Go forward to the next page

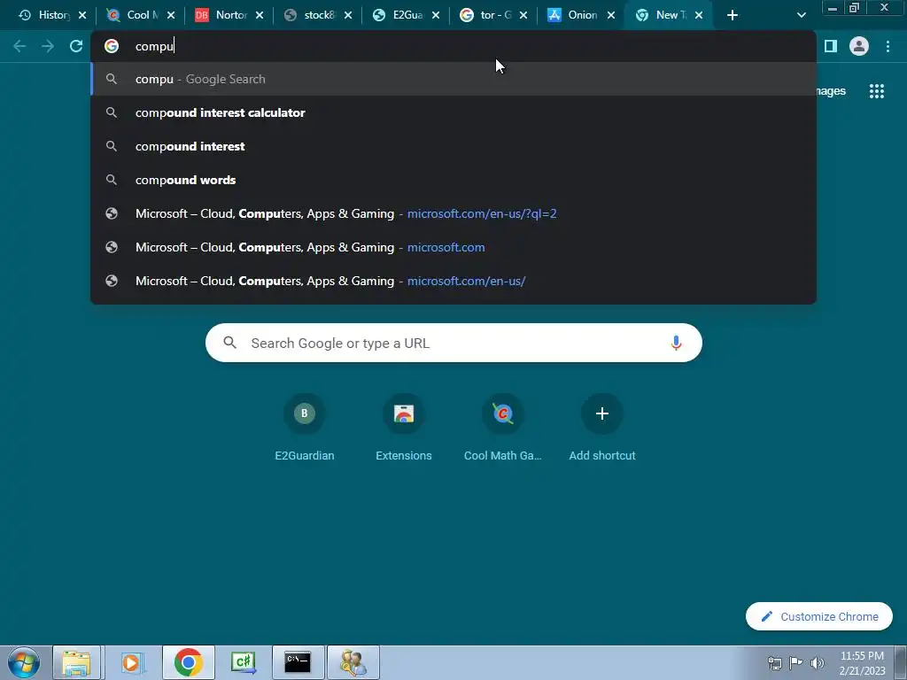click(x=48, y=46)
